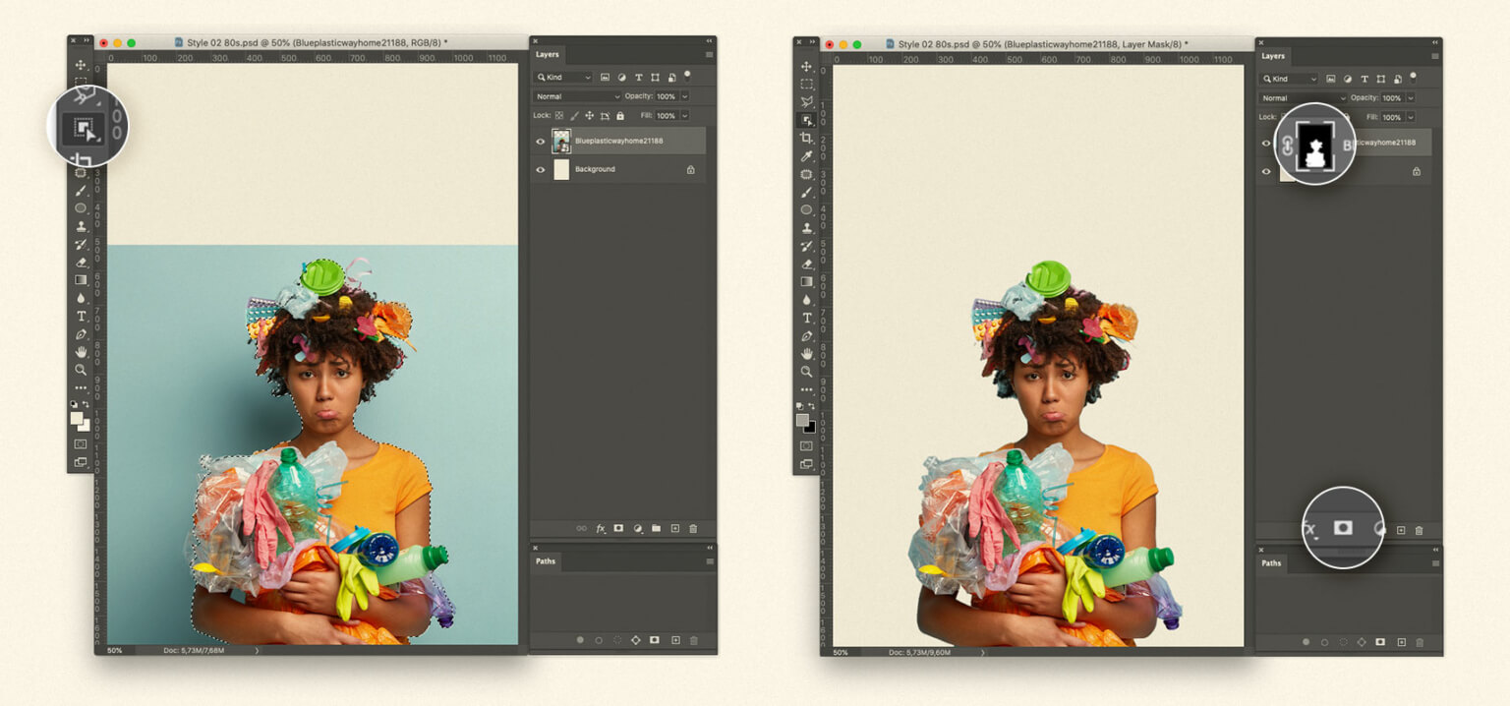Open the Opacity percentage dropdown
This screenshot has width=1510, height=706.
tap(685, 96)
